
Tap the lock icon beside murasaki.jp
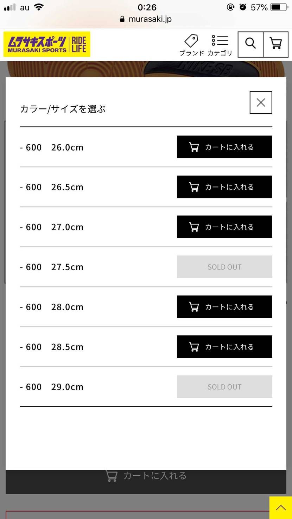pos(122,19)
